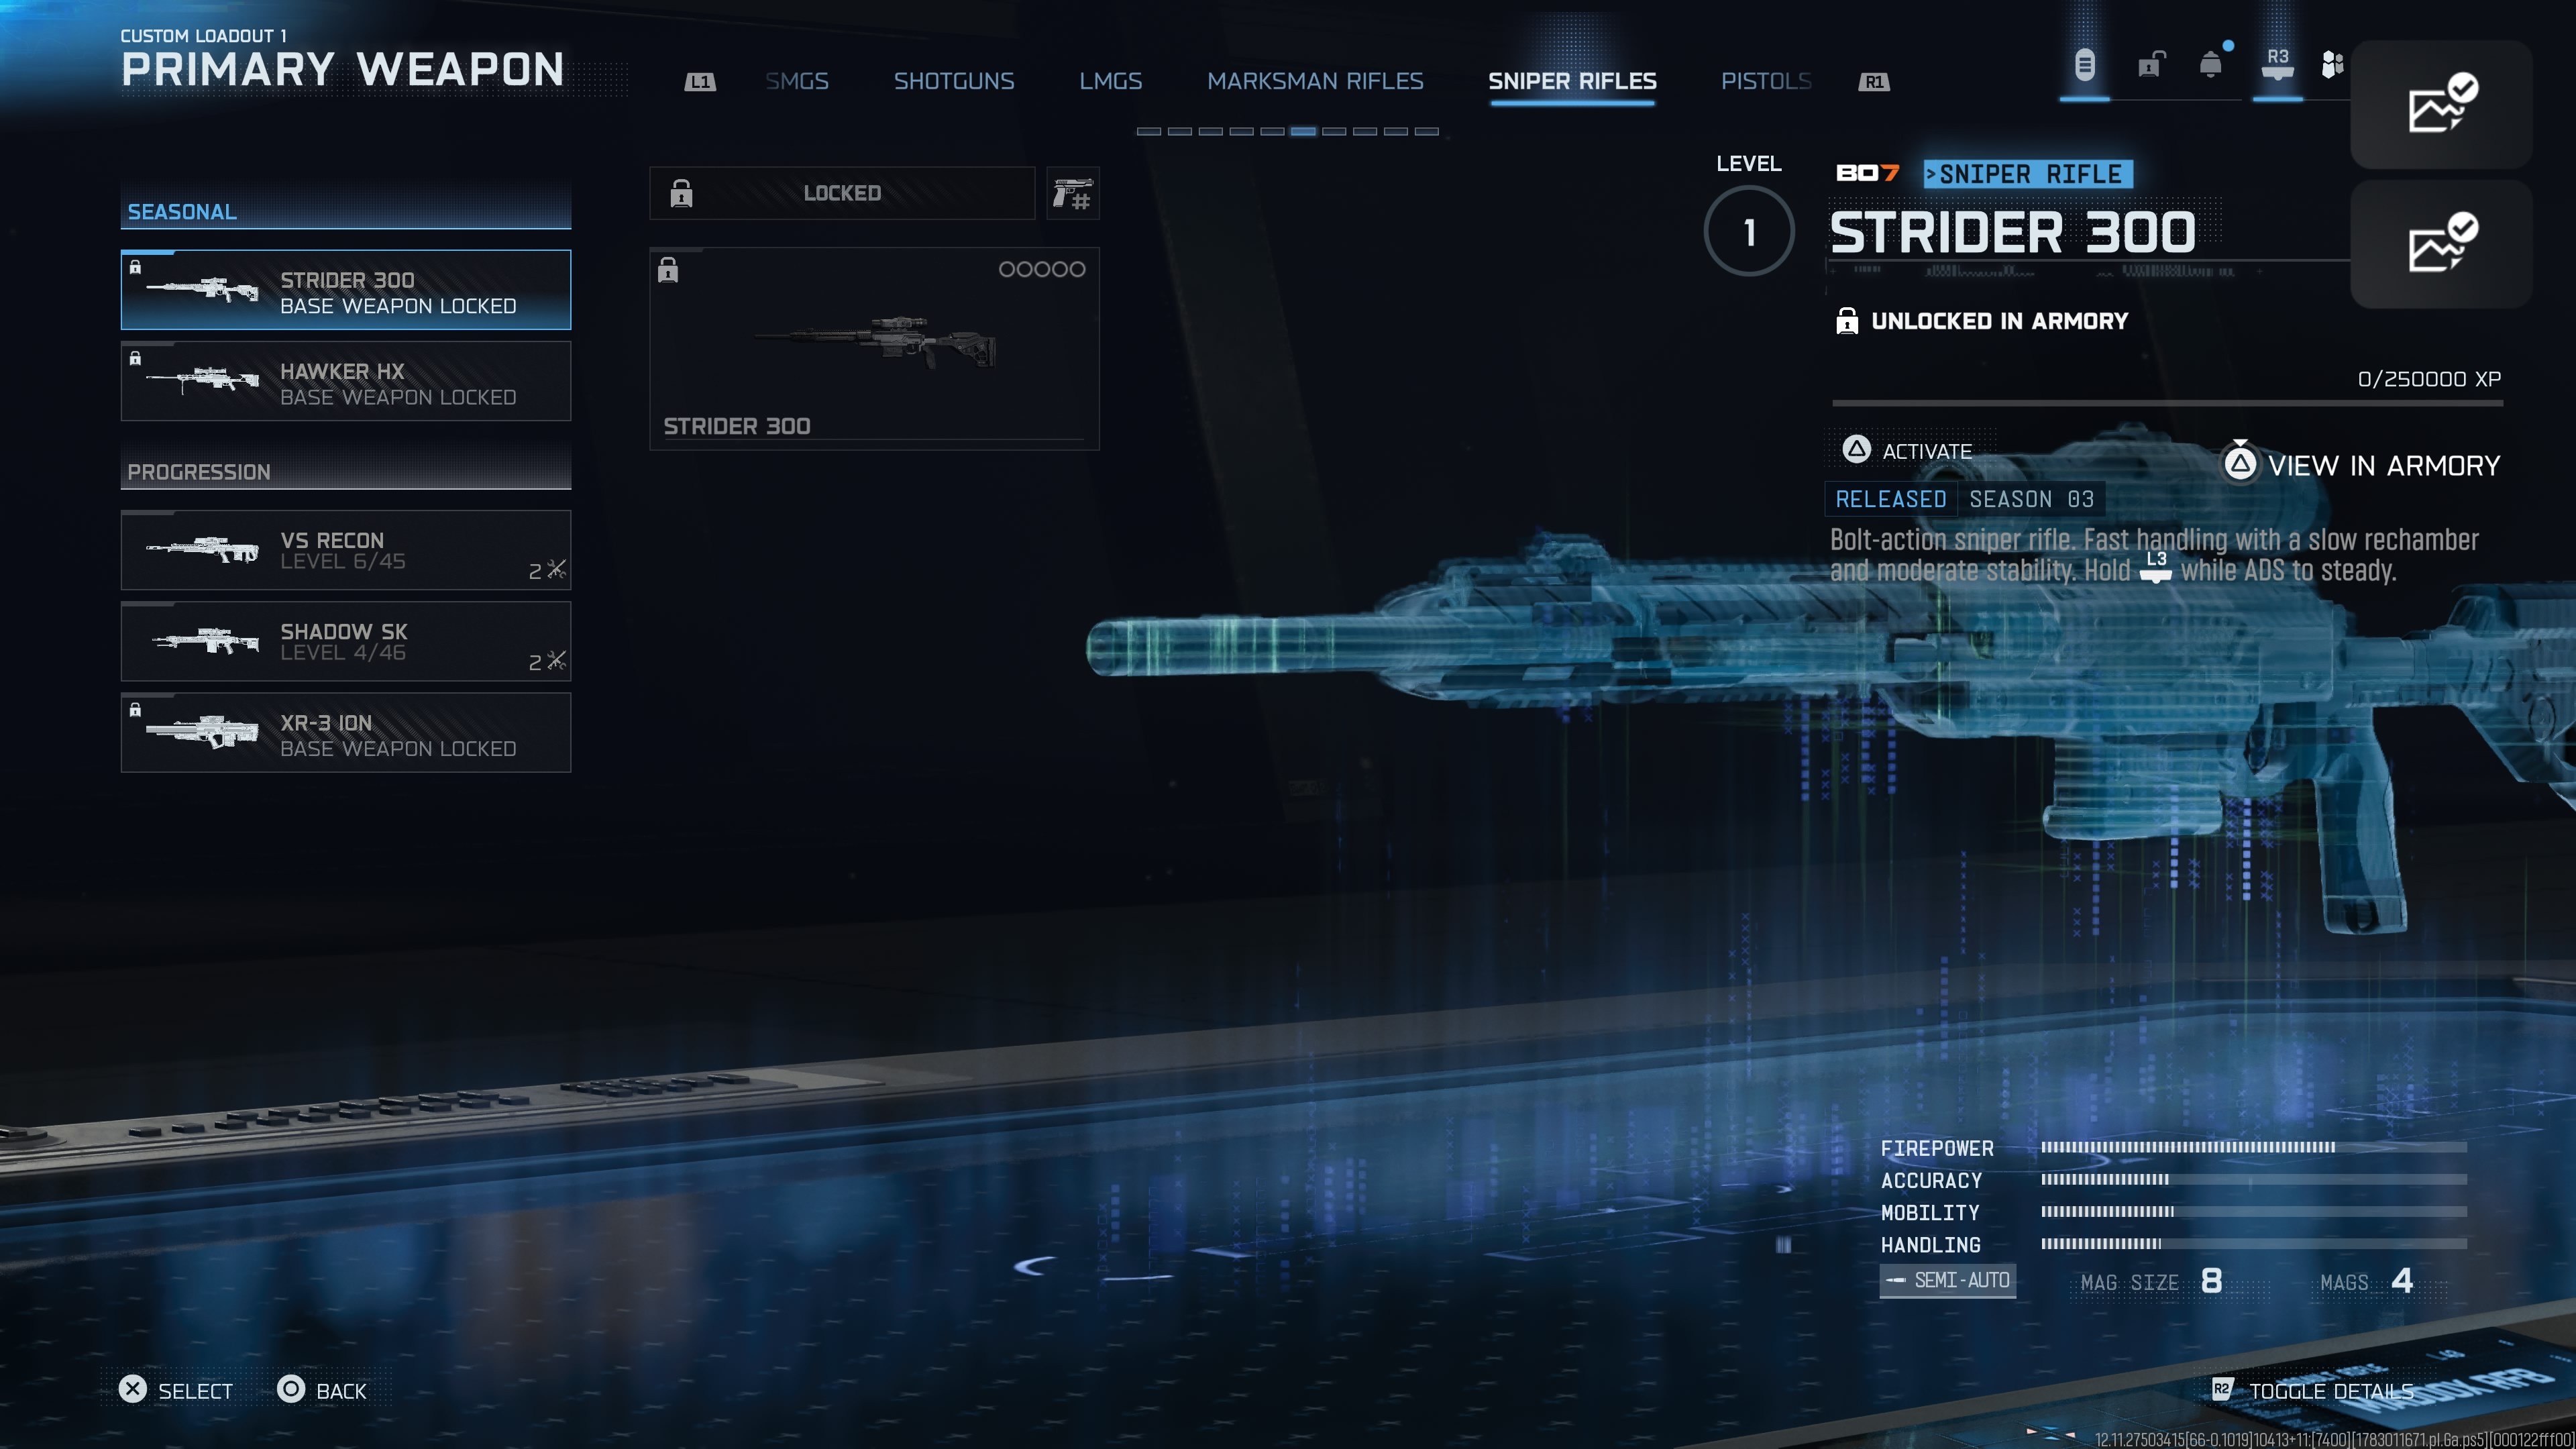The width and height of the screenshot is (2576, 1449).
Task: Switch to the Pistols tab
Action: tap(1766, 81)
